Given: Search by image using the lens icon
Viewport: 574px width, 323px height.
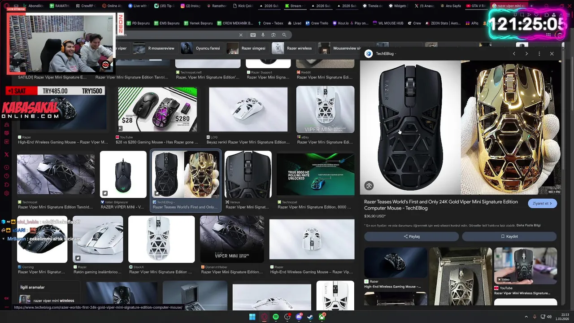Looking at the screenshot, I should tap(274, 35).
